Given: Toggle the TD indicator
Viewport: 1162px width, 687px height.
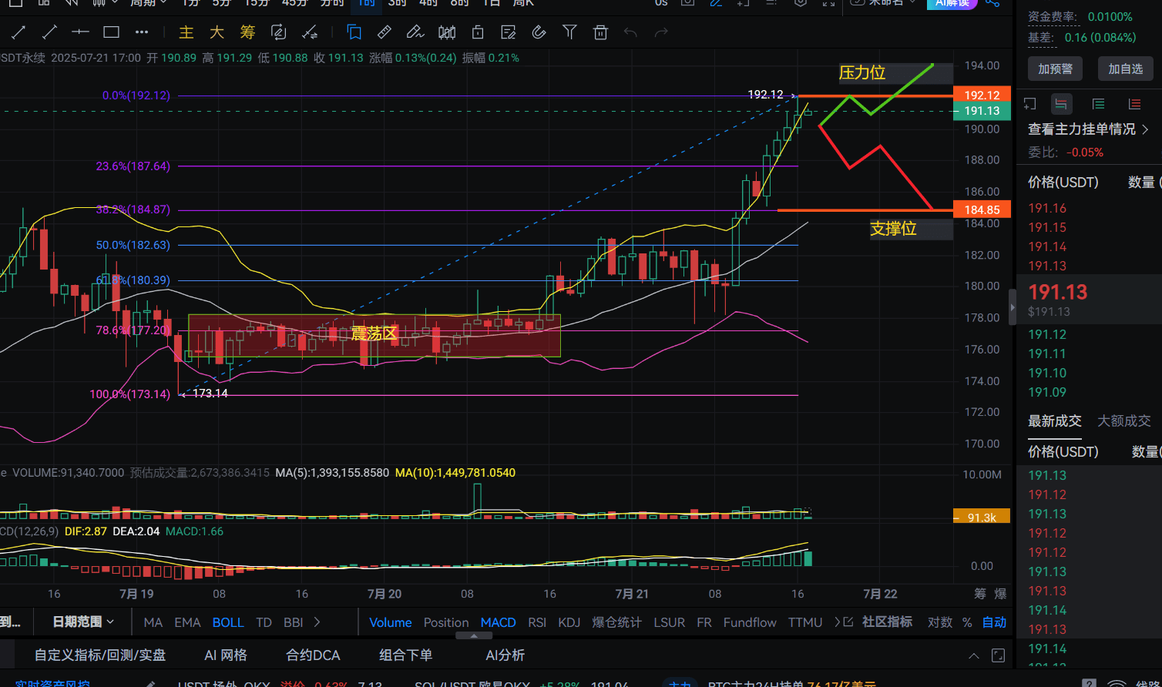Looking at the screenshot, I should click(x=264, y=622).
